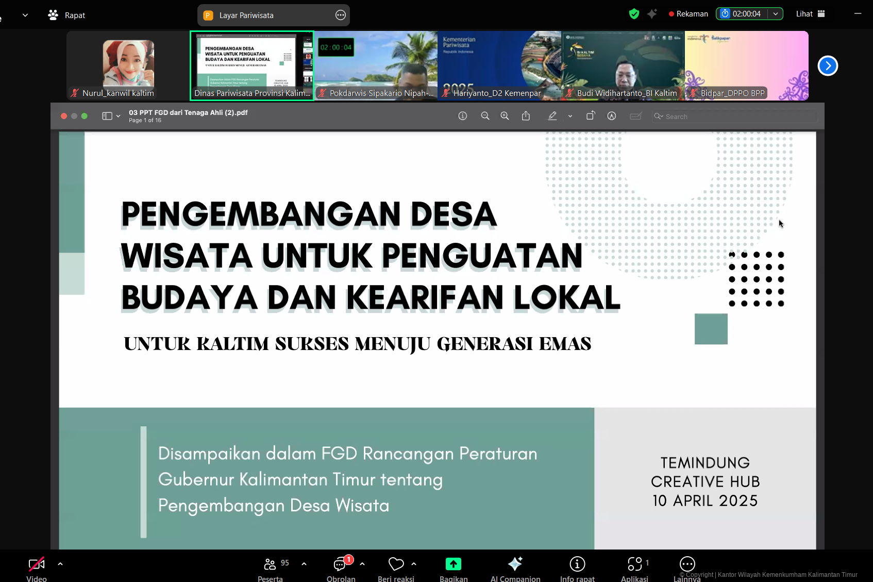The height and width of the screenshot is (582, 873).
Task: Click the Lihat button
Action: click(x=803, y=13)
